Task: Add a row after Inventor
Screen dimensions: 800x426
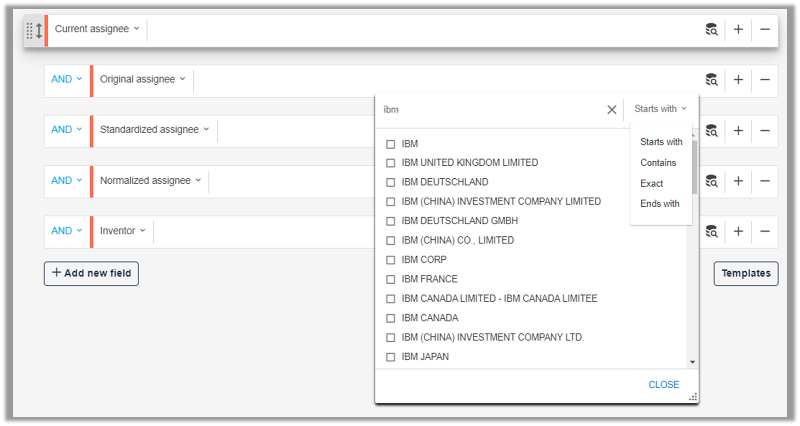Action: (x=738, y=231)
